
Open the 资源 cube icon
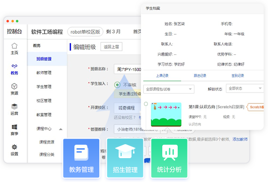coord(14,87)
